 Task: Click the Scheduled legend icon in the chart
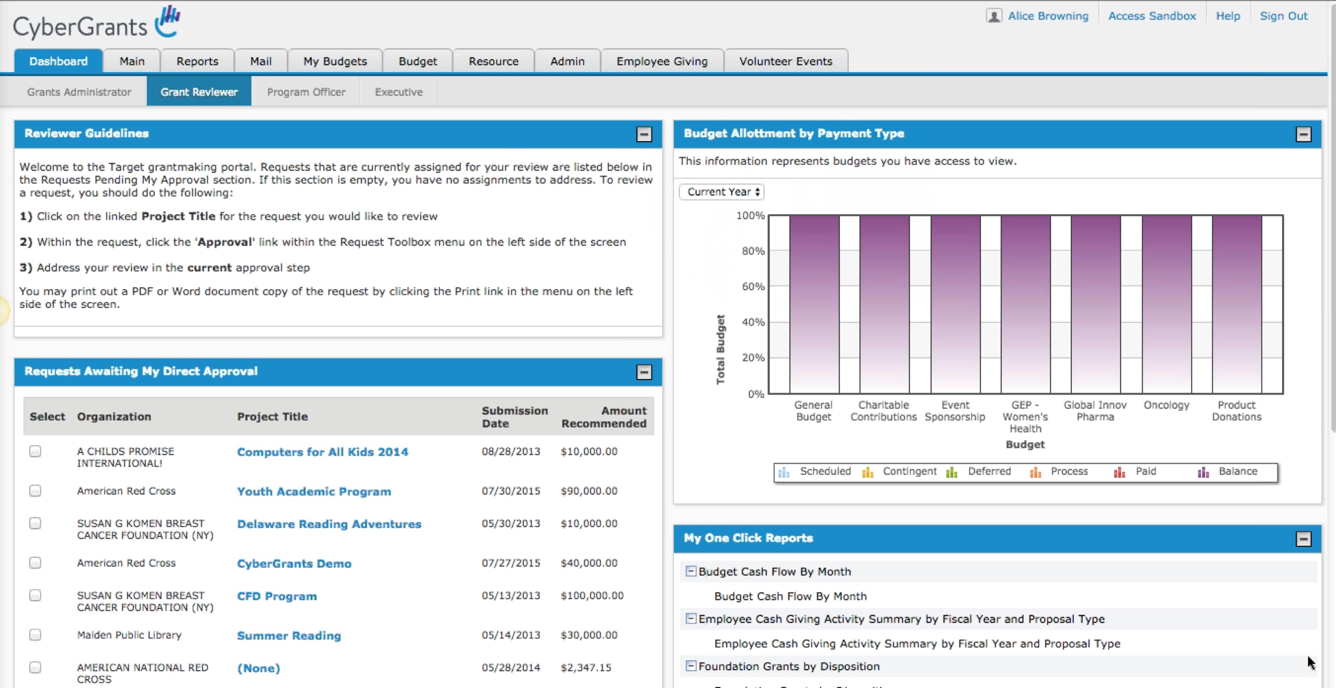783,472
